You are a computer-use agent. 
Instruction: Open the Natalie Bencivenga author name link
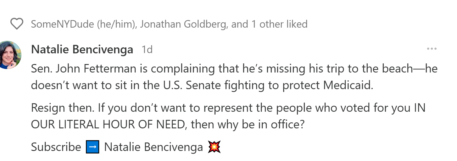click(82, 49)
